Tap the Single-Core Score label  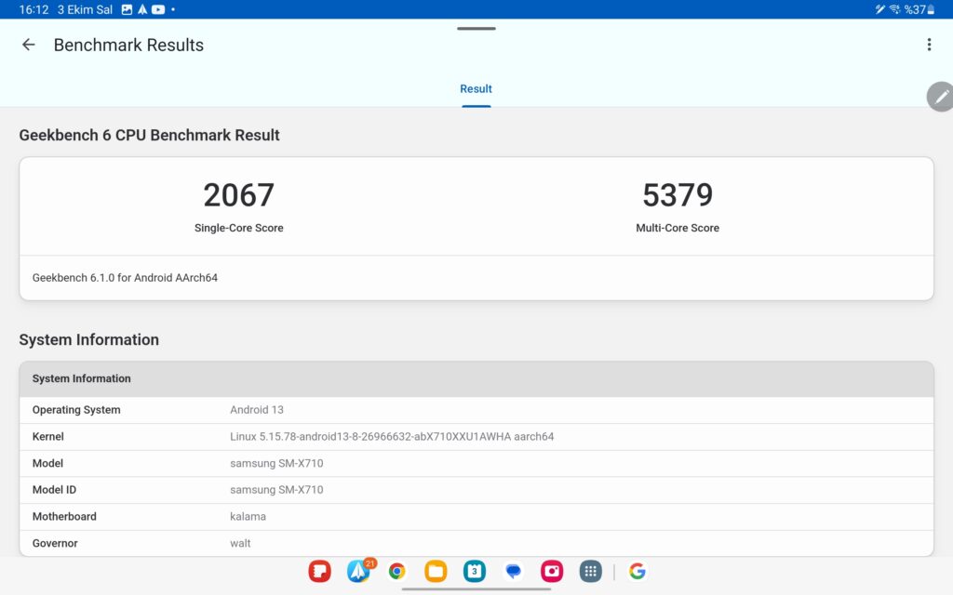click(x=239, y=229)
